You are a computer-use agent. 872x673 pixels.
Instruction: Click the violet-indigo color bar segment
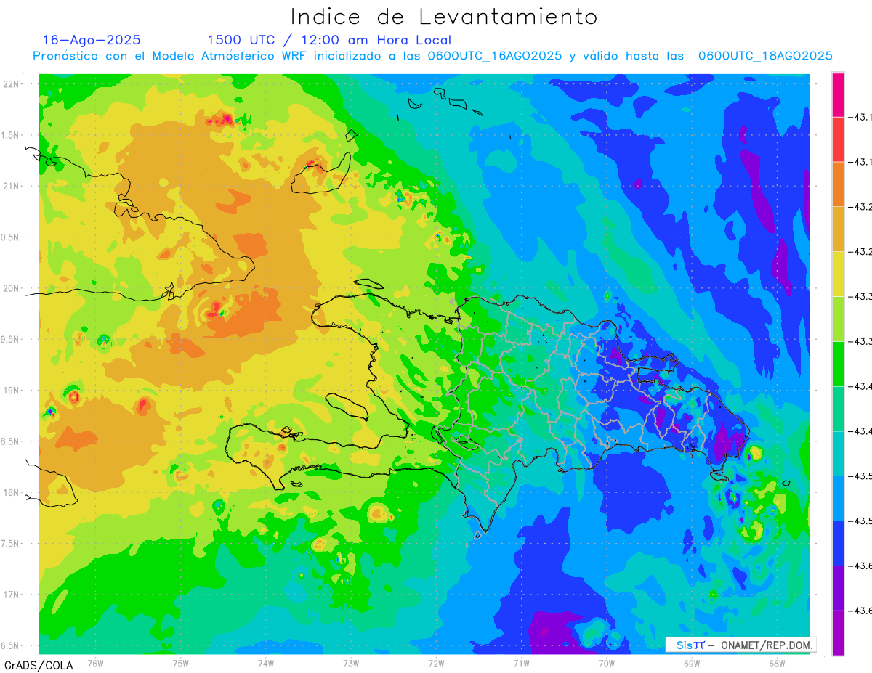coord(838,588)
